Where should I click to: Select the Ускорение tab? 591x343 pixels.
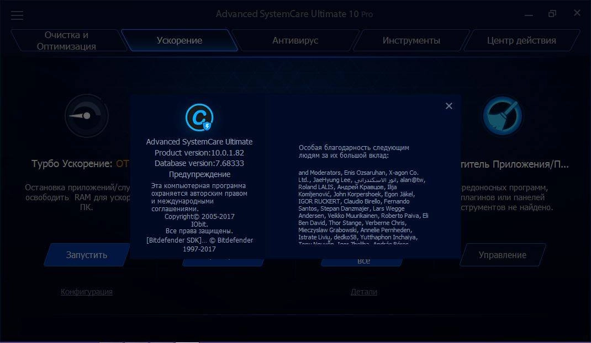[180, 40]
